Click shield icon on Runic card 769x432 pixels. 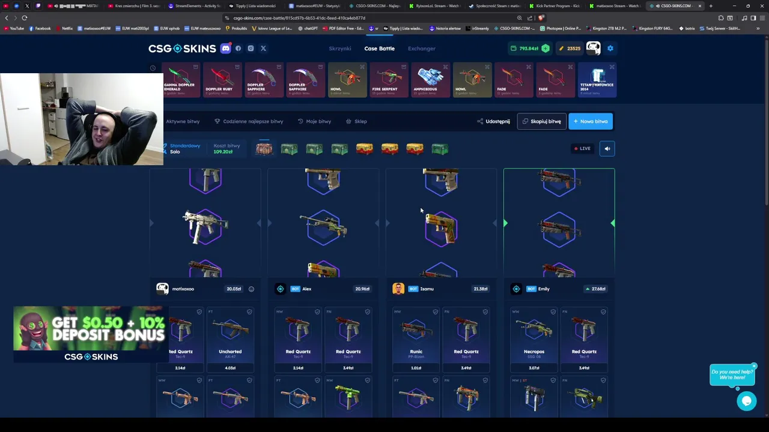click(435, 312)
